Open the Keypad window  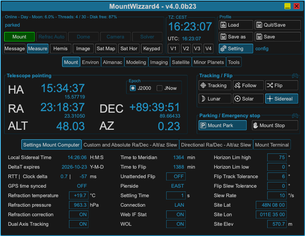click(151, 49)
